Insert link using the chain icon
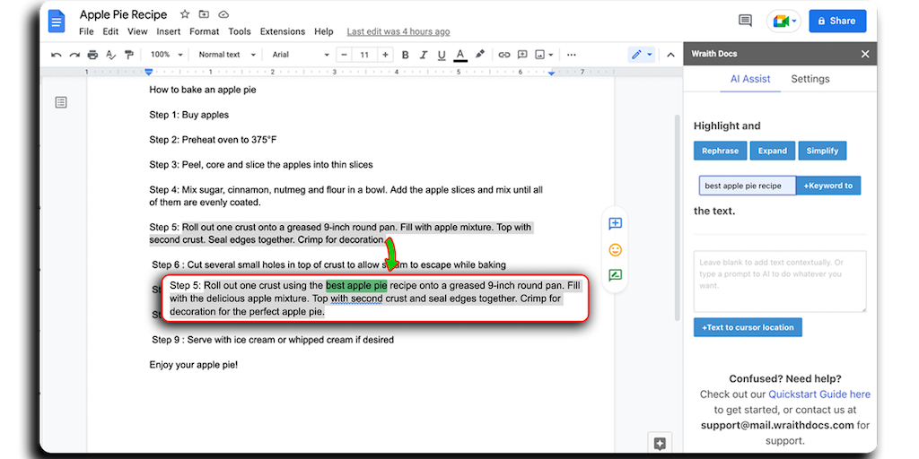Image resolution: width=919 pixels, height=459 pixels. 504,55
